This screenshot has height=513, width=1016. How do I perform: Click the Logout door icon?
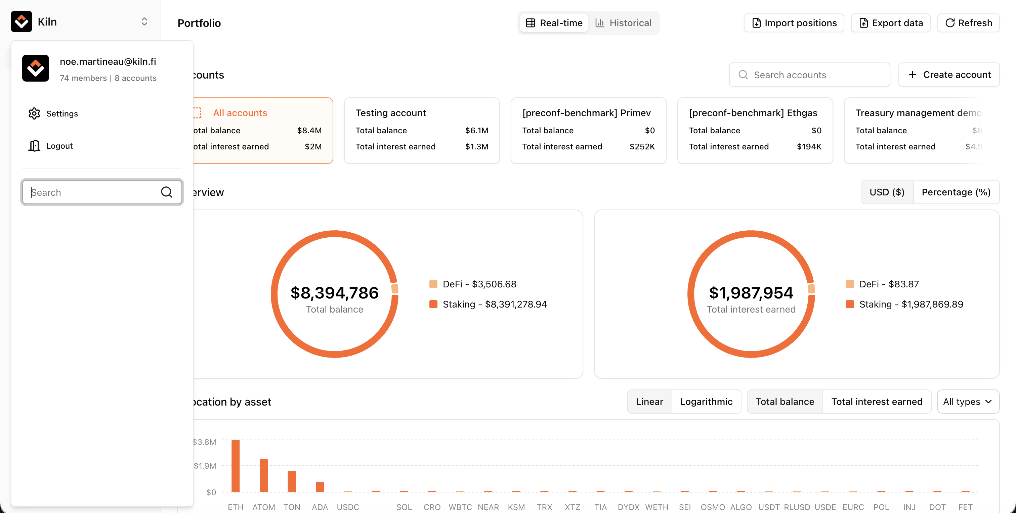pyautogui.click(x=34, y=146)
